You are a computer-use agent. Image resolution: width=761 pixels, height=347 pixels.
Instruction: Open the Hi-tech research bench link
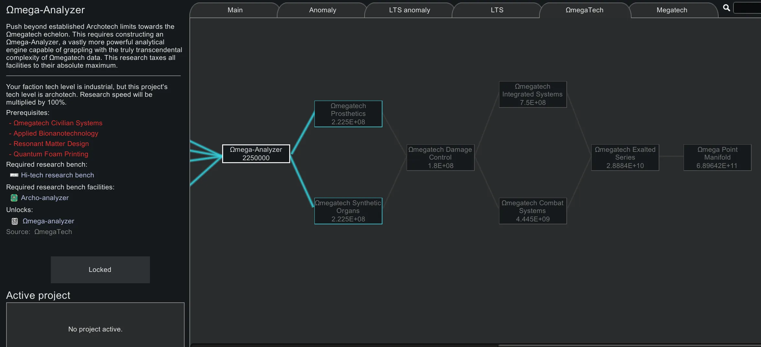57,175
